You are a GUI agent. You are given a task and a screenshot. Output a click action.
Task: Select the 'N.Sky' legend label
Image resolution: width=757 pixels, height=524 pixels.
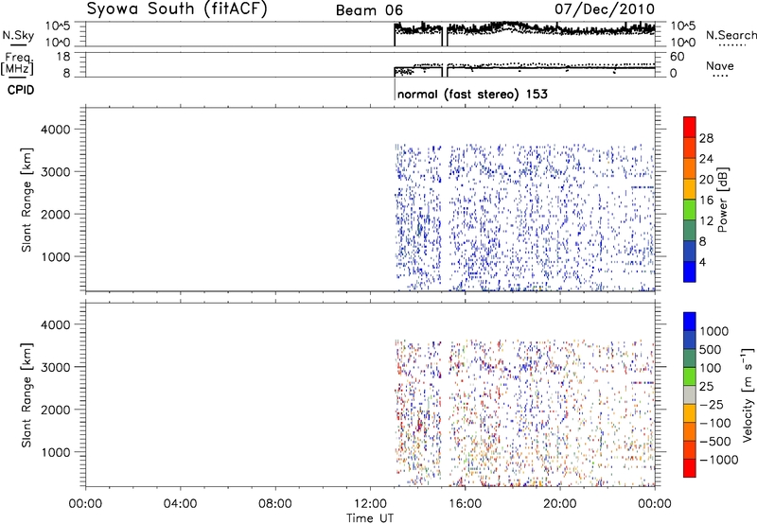pyautogui.click(x=18, y=35)
